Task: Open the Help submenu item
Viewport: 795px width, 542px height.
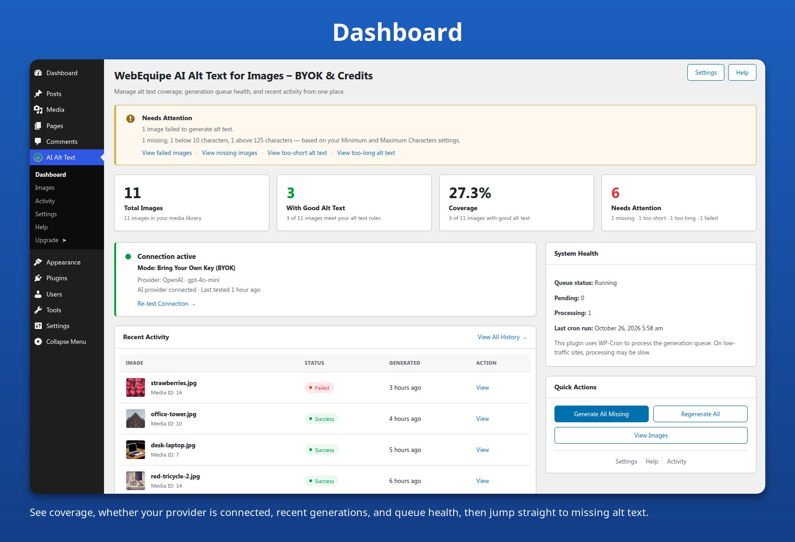Action: [41, 227]
